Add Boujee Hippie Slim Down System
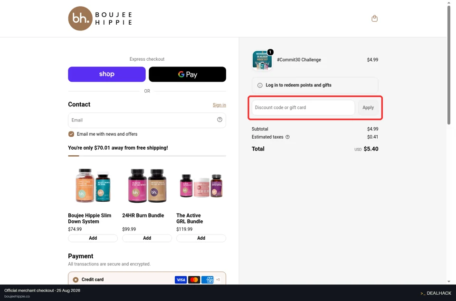 click(x=93, y=238)
